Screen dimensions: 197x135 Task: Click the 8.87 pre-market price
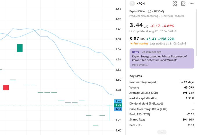coord(134,39)
